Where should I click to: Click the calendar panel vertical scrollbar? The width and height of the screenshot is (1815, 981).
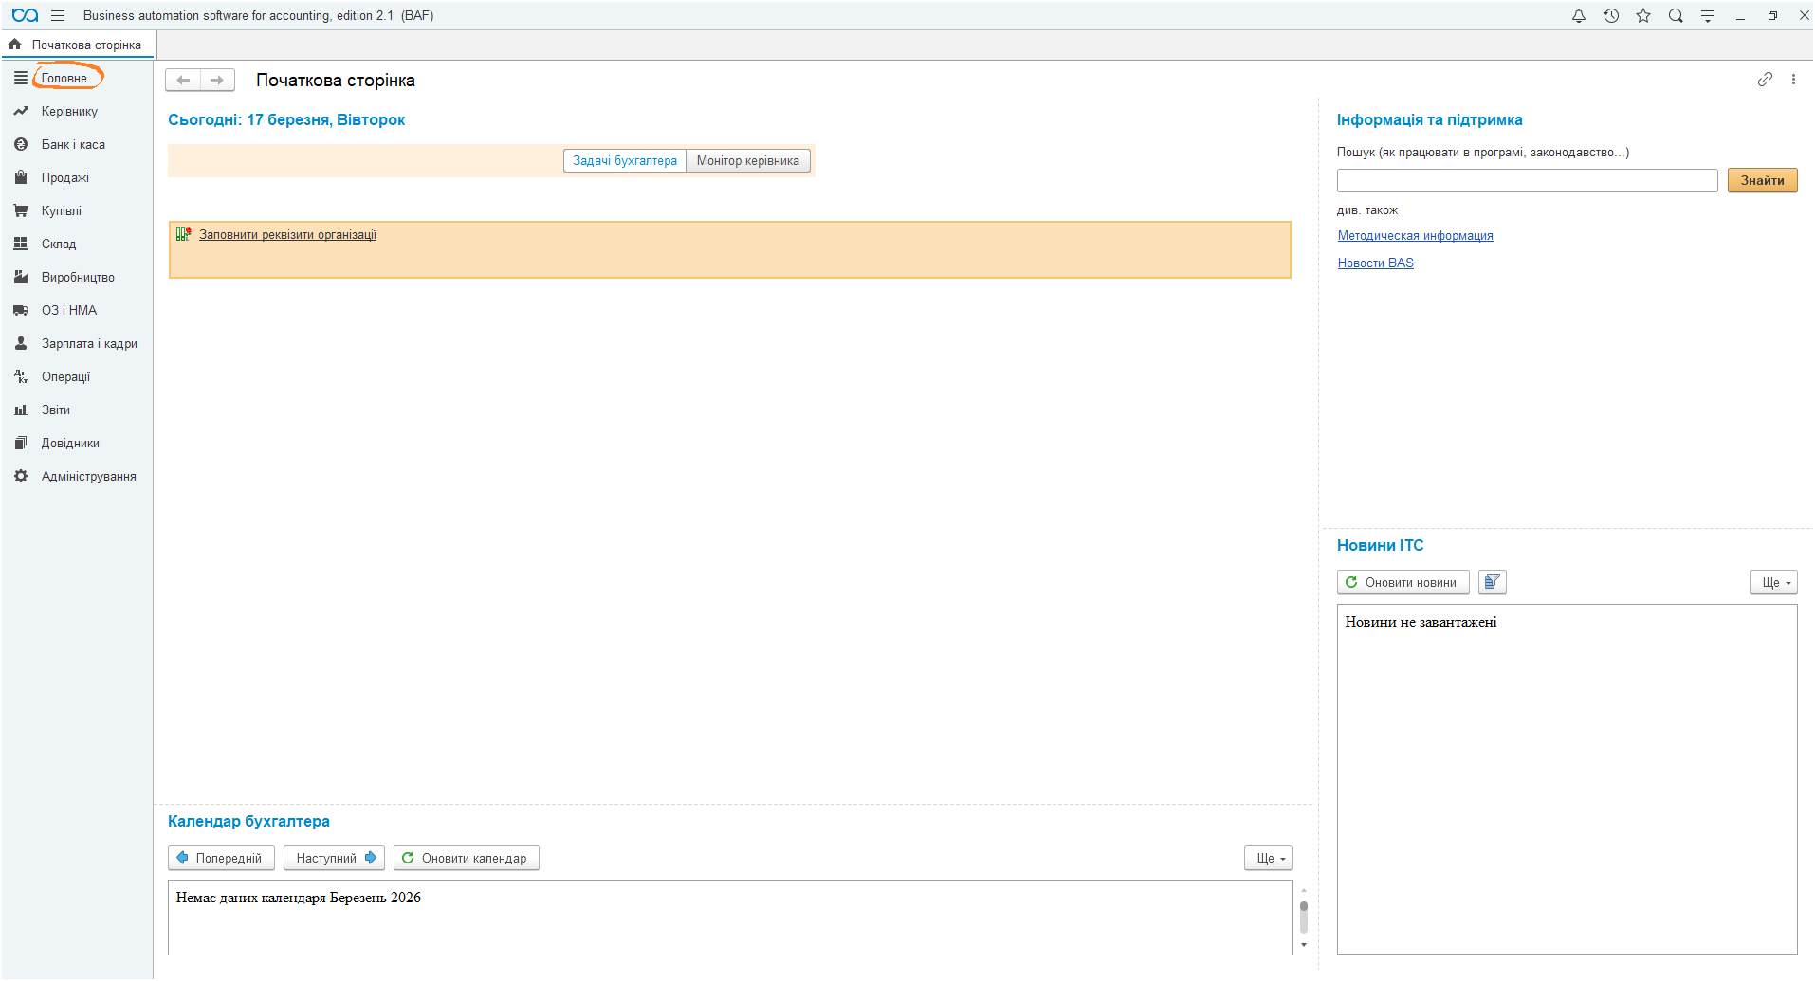pyautogui.click(x=1304, y=917)
